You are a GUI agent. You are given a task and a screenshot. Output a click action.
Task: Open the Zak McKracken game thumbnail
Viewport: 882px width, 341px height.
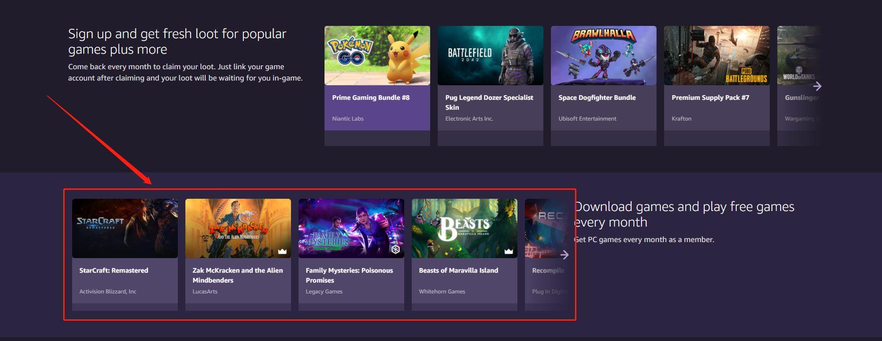point(238,228)
